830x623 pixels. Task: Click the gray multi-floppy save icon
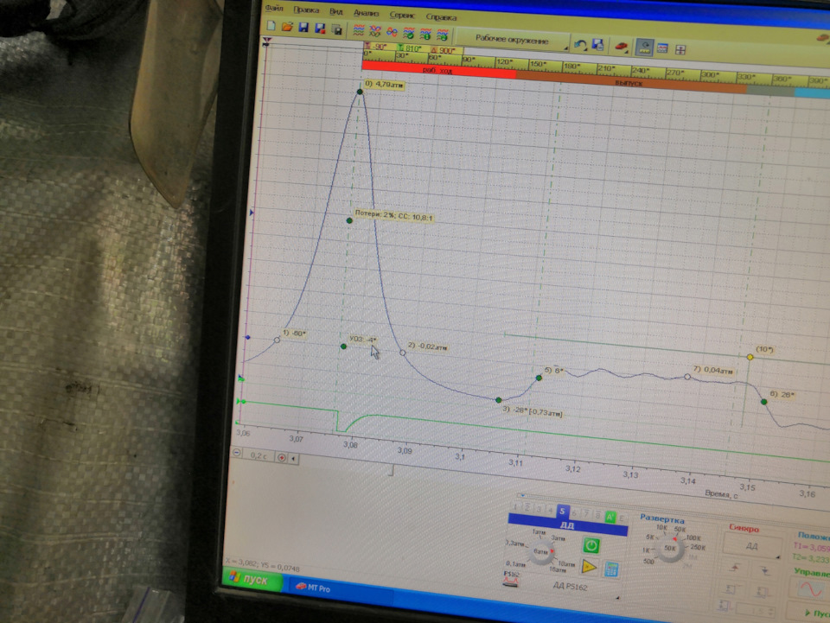[336, 29]
